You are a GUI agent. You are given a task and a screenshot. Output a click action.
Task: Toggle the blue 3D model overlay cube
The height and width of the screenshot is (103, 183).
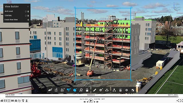(75, 90)
